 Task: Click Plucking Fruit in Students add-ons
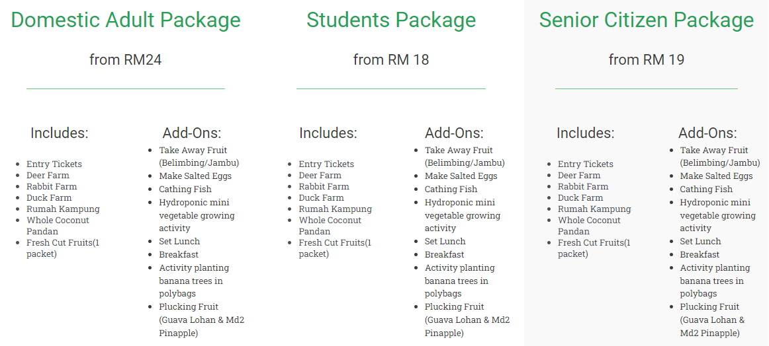tap(454, 307)
